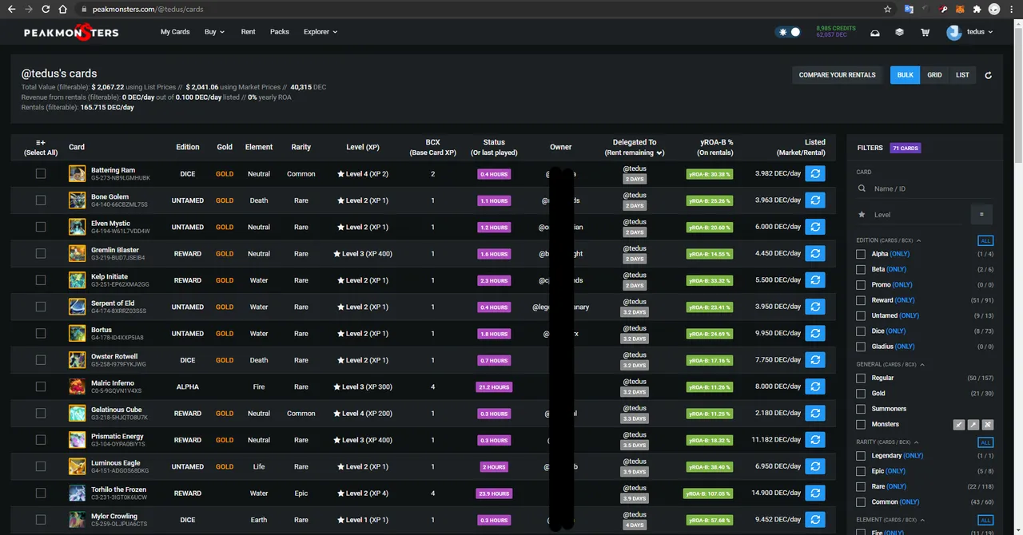
Task: Select the Battering Ram row checkbox
Action: (x=41, y=173)
